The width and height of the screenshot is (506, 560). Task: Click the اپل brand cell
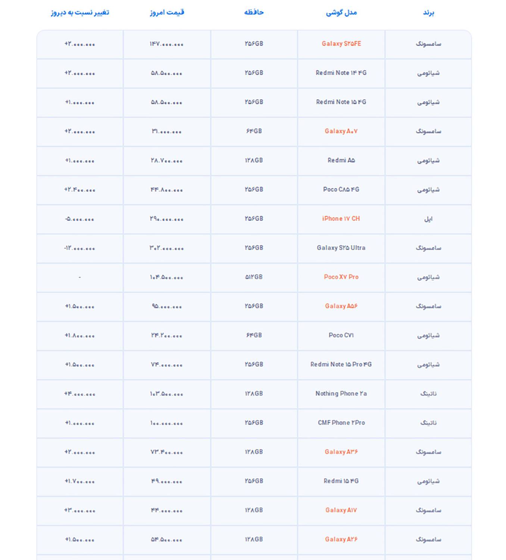tap(428, 219)
